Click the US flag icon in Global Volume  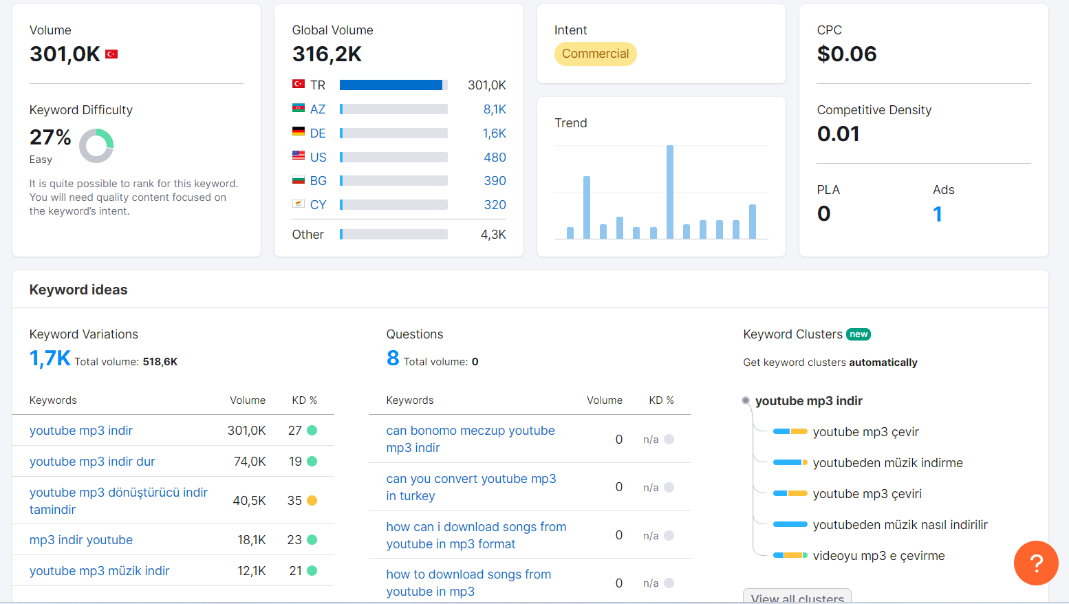pyautogui.click(x=299, y=156)
